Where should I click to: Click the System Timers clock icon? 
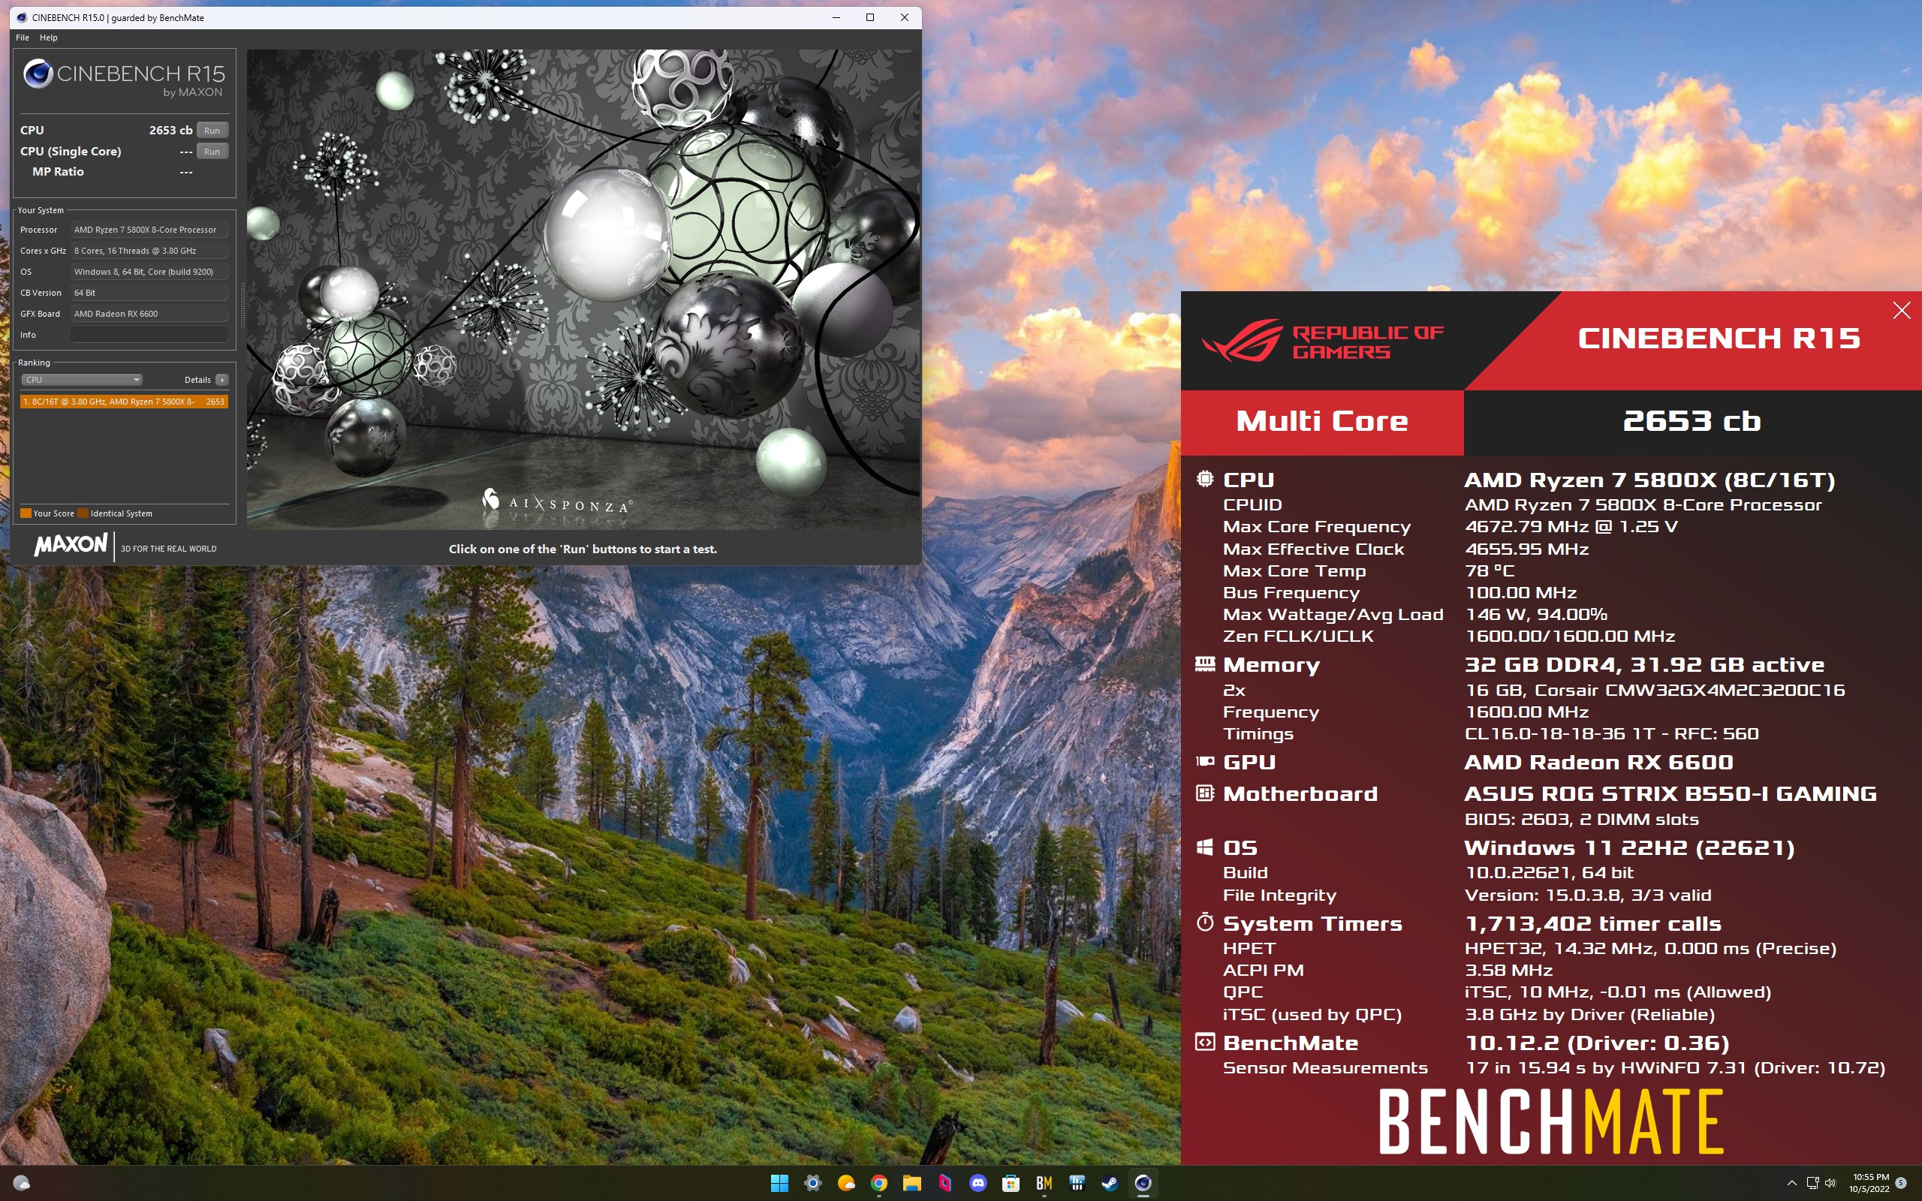[1205, 923]
